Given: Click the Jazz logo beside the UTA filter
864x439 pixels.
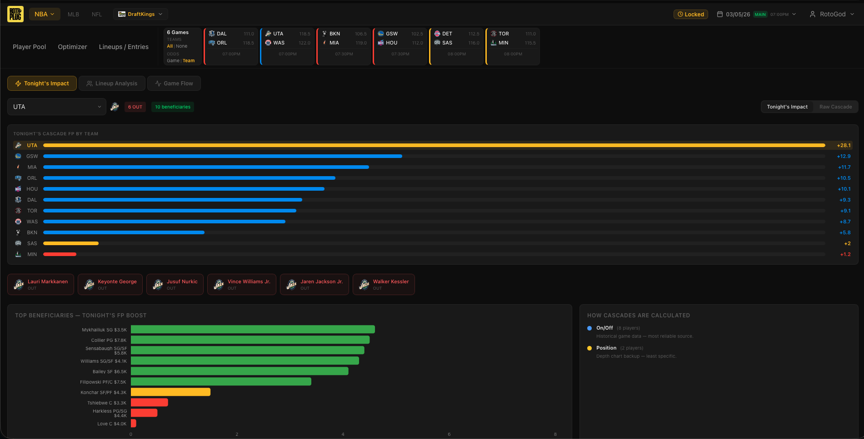Looking at the screenshot, I should pos(115,106).
